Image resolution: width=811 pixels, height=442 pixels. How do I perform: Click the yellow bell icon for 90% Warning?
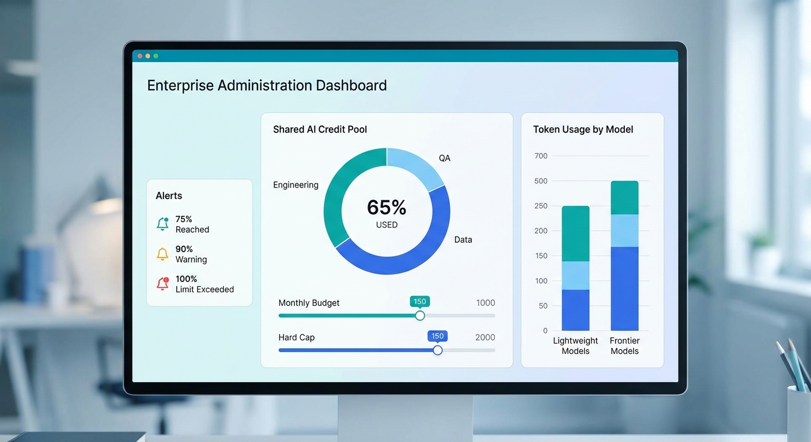tap(162, 254)
